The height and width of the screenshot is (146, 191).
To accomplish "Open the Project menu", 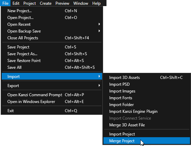I will pos(30,3).
